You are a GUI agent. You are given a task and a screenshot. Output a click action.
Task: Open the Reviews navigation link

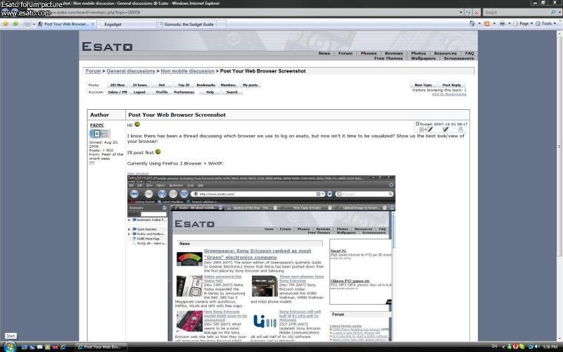click(x=393, y=54)
